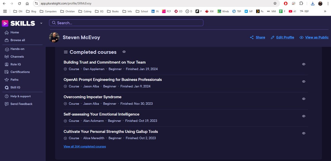Open browser downloads

(x=313, y=4)
